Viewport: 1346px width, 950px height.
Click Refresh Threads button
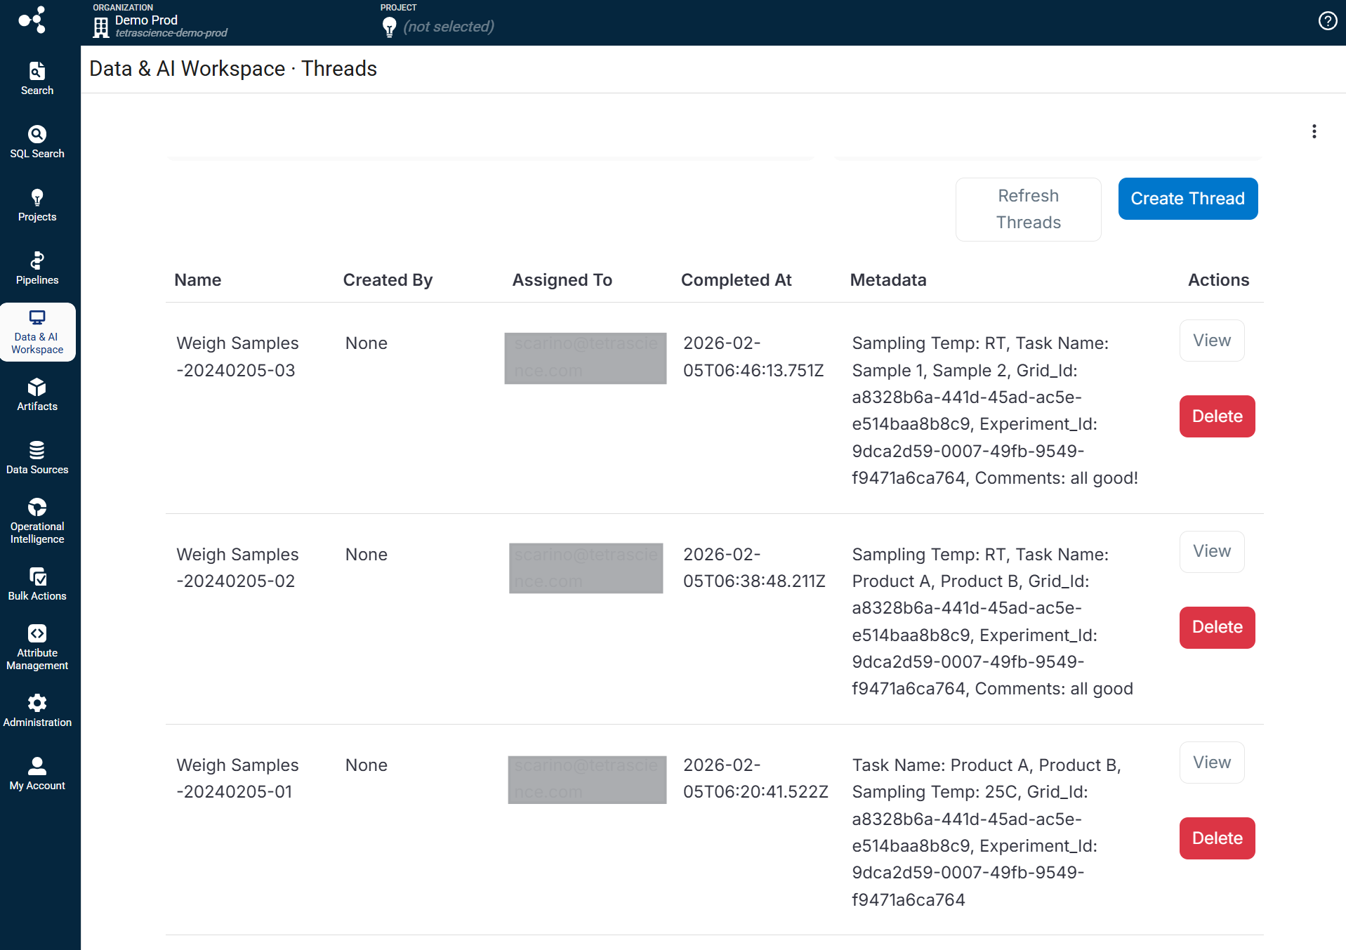tap(1028, 209)
